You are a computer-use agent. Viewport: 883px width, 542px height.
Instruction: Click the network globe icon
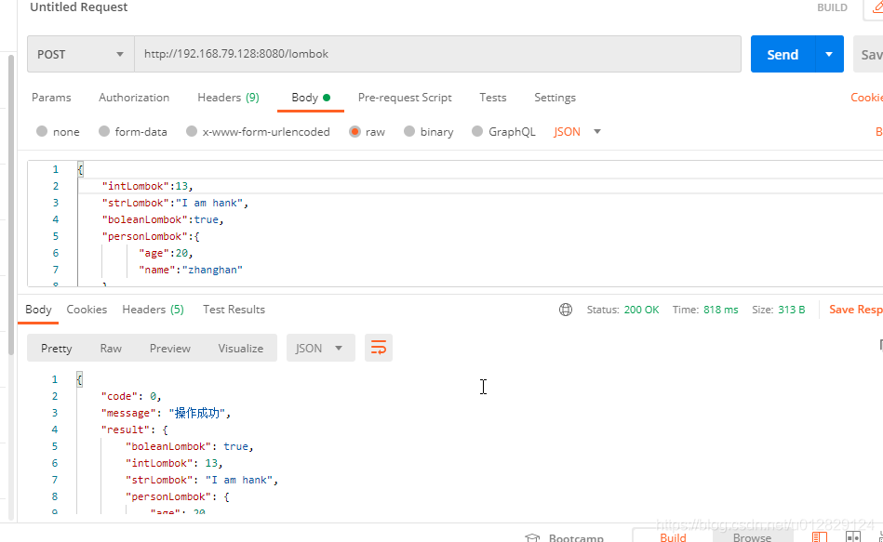point(566,310)
